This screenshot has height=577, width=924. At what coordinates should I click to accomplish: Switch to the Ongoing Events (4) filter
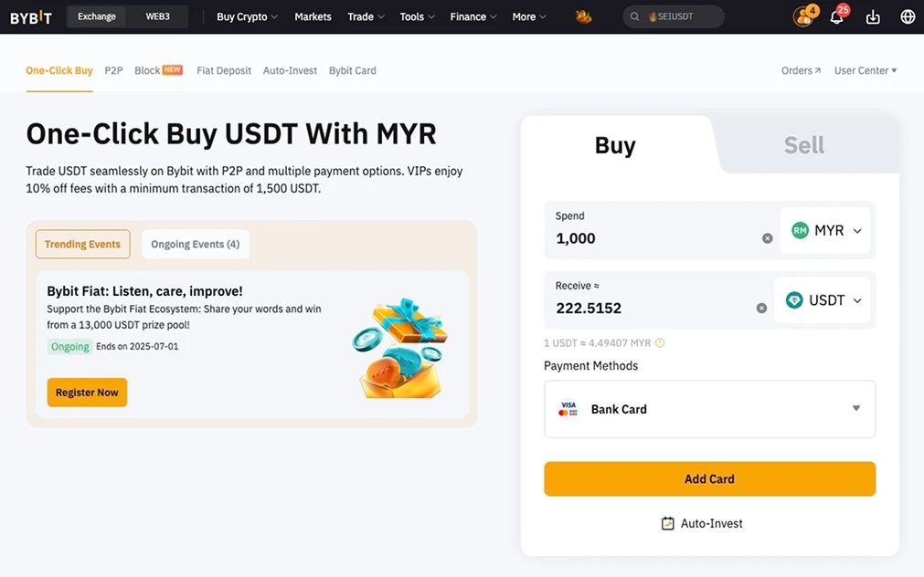point(195,244)
